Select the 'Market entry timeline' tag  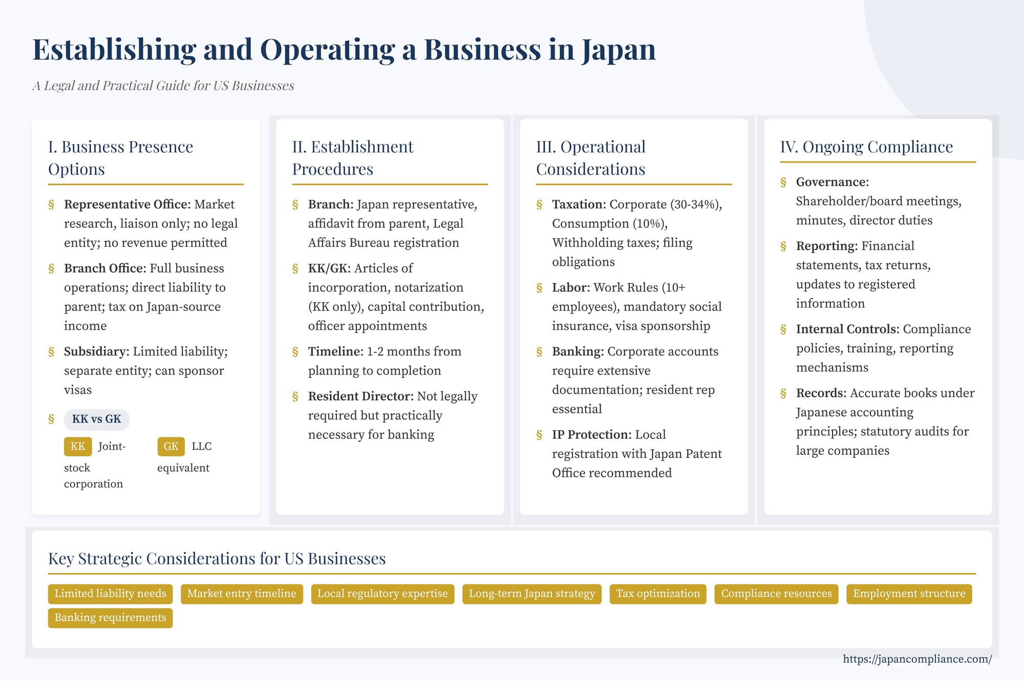click(x=242, y=594)
